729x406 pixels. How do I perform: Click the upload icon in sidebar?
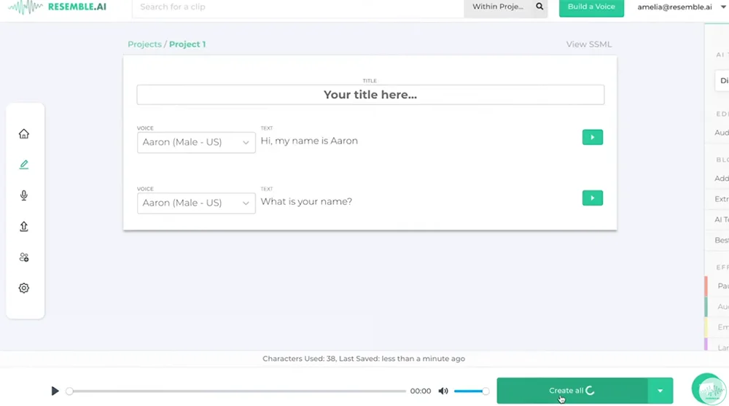tap(24, 227)
